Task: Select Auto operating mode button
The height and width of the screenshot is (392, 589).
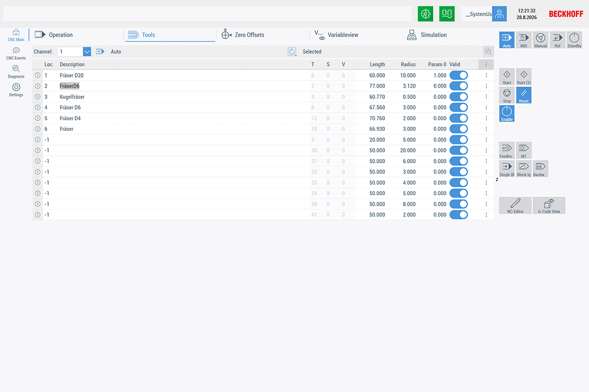Action: (507, 40)
